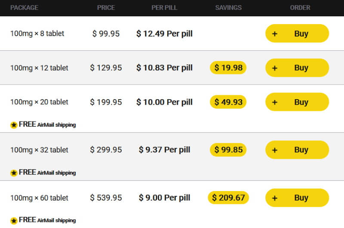Click the ORDER column header
Viewport: 344px width, 228px height.
[300, 8]
